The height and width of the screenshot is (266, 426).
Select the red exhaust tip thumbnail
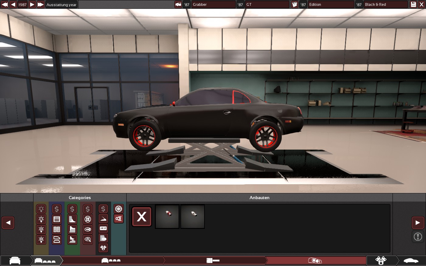click(167, 216)
